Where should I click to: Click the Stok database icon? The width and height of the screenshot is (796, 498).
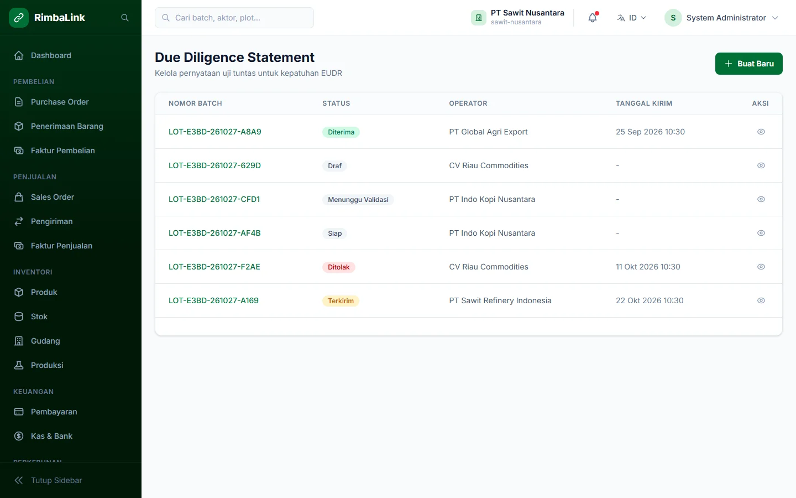pos(19,317)
